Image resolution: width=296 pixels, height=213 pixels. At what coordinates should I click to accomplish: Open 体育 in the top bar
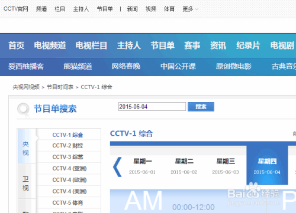coord(169,9)
